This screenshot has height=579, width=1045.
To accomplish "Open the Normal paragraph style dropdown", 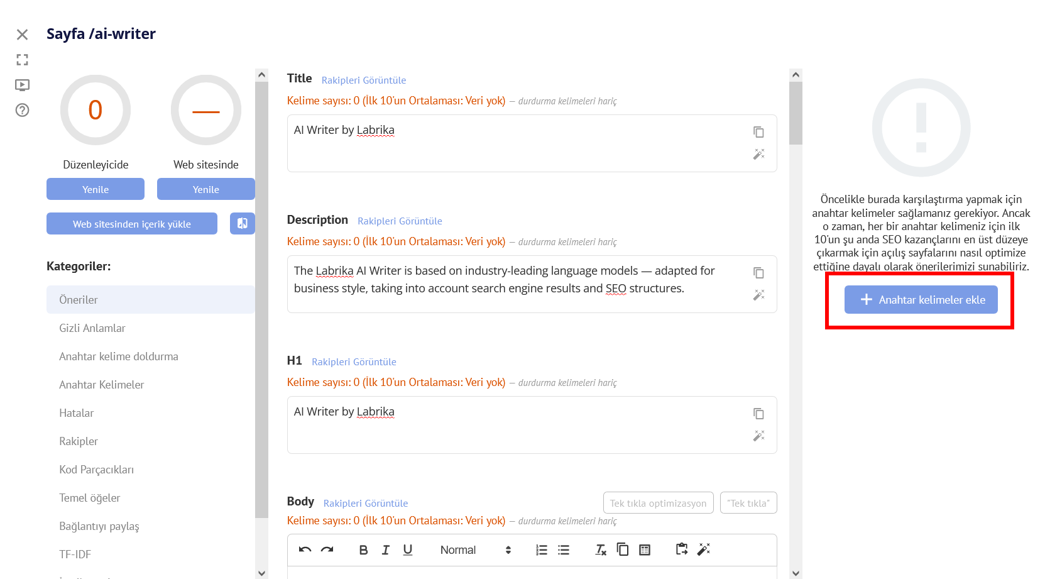I will tap(476, 550).
